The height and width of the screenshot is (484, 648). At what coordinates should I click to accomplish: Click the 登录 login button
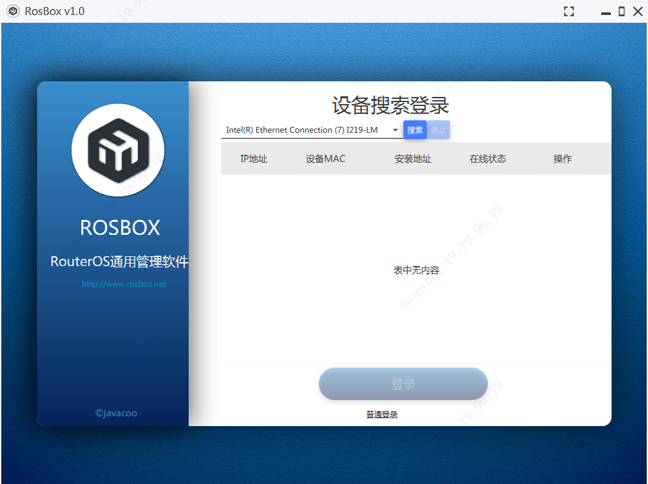[x=403, y=384]
